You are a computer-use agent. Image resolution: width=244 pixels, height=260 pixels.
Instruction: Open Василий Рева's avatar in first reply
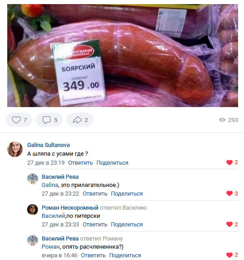coord(33,179)
